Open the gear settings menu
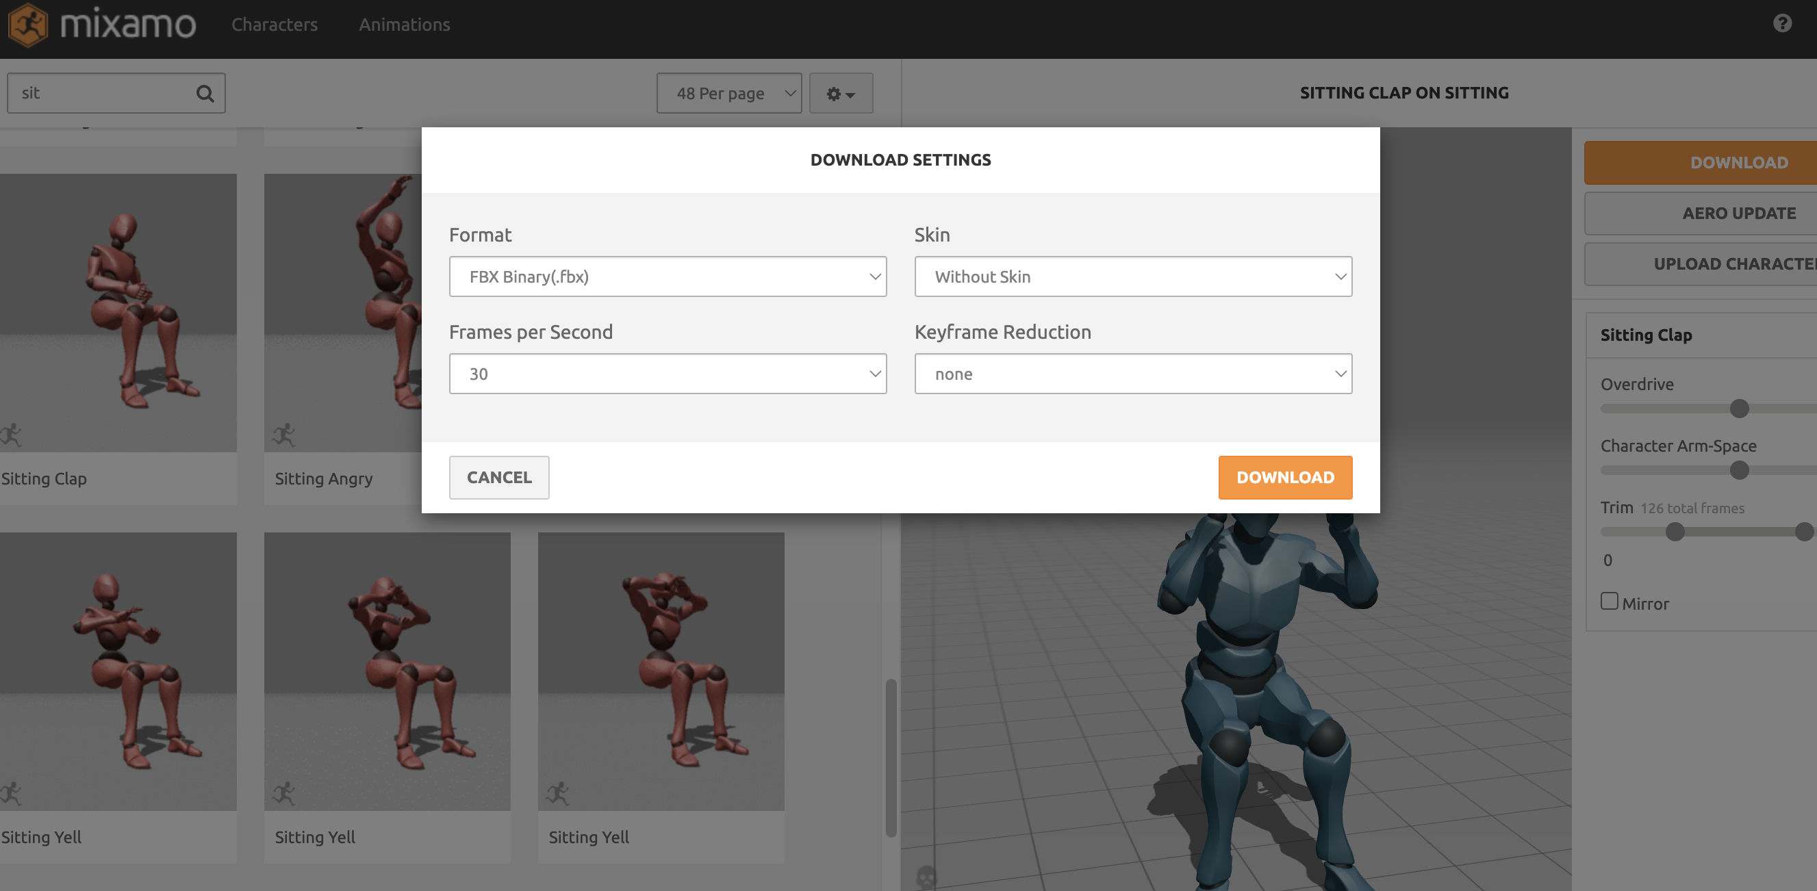This screenshot has height=891, width=1817. (x=840, y=93)
